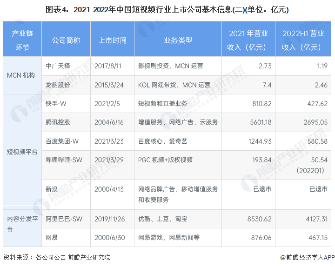Click listing date 2004/6/16
Viewport: 335px width, 267px height.
click(x=109, y=122)
